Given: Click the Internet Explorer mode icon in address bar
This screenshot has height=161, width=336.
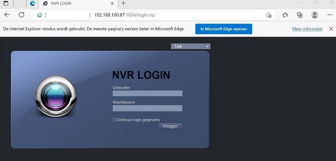Looking at the screenshot, I should [x=39, y=15].
